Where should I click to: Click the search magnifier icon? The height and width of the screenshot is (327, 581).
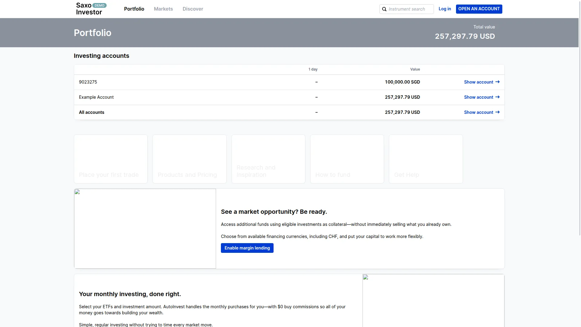(x=384, y=9)
